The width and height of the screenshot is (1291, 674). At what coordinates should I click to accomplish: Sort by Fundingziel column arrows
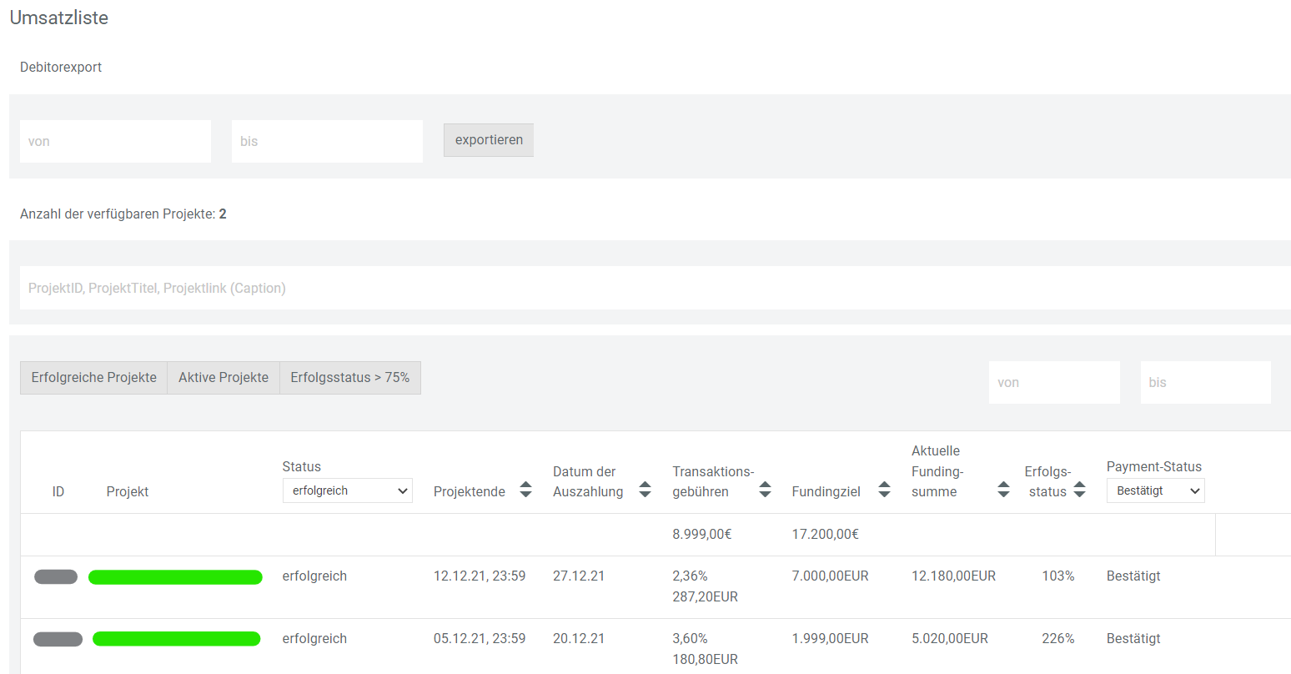[x=884, y=490]
